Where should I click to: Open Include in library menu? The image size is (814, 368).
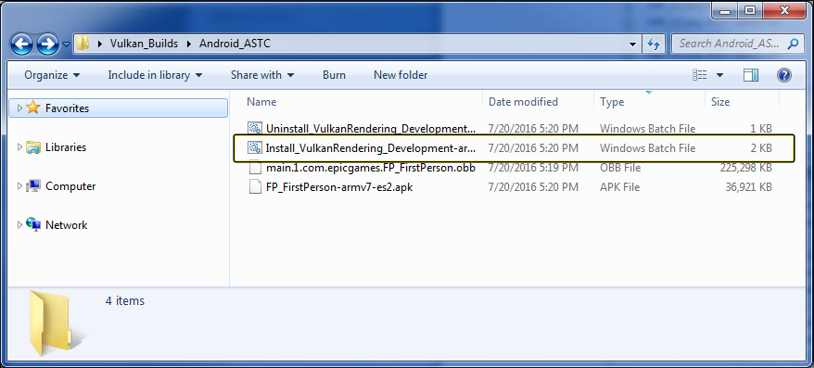coord(155,75)
